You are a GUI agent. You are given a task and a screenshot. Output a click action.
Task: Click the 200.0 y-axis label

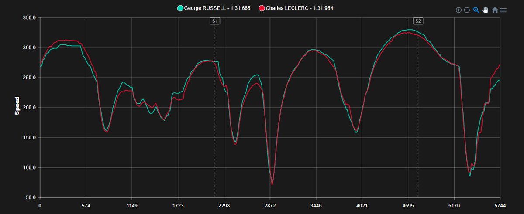point(28,108)
